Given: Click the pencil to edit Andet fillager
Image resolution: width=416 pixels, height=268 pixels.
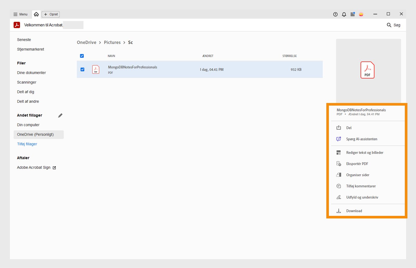Looking at the screenshot, I should click(x=60, y=115).
